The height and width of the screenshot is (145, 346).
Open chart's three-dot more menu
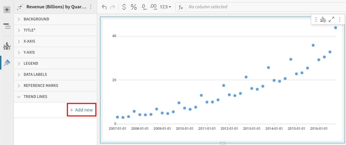pos(339,20)
